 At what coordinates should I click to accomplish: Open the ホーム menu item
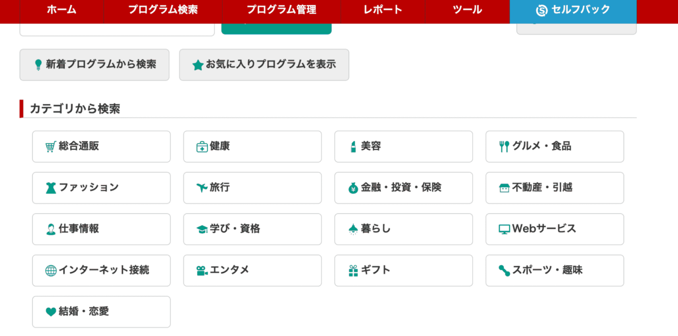point(62,10)
